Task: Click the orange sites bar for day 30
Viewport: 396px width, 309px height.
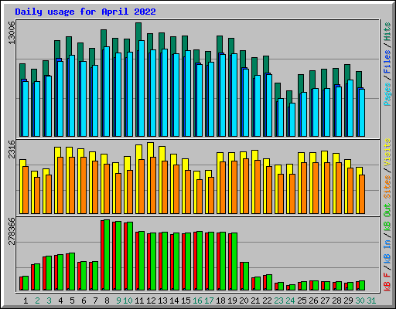Action: [362, 194]
